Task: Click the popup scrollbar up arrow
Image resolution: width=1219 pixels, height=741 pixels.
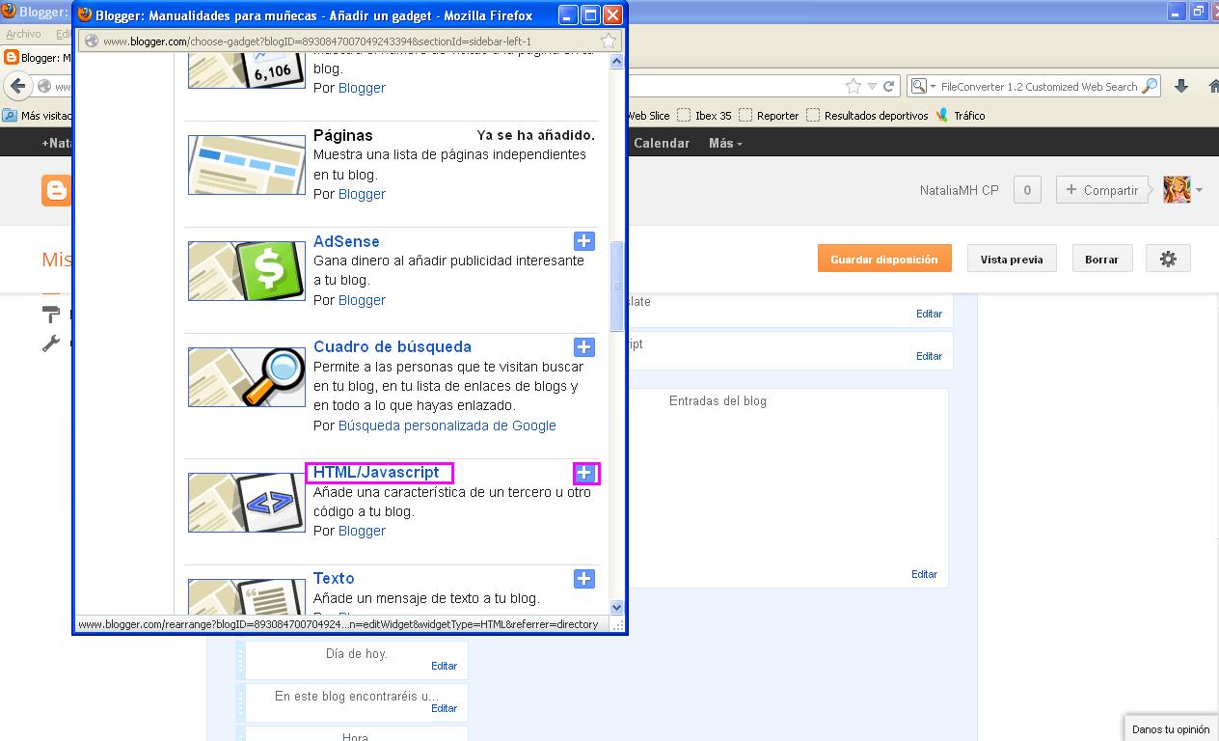Action: (x=617, y=62)
